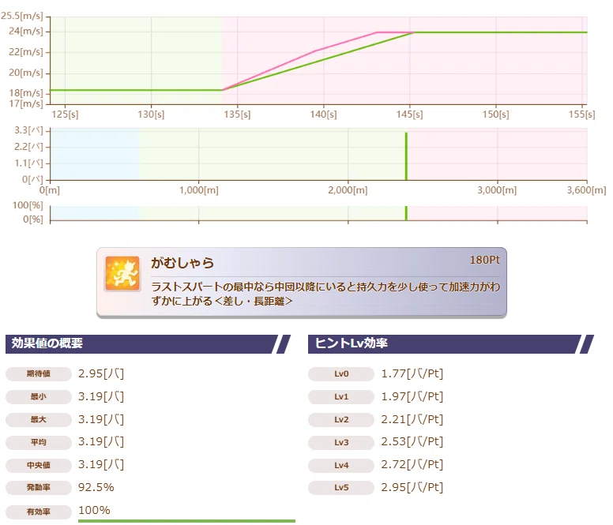The image size is (613, 525).
Task: Click the 最小 value 3.19[バ]
Action: (101, 397)
